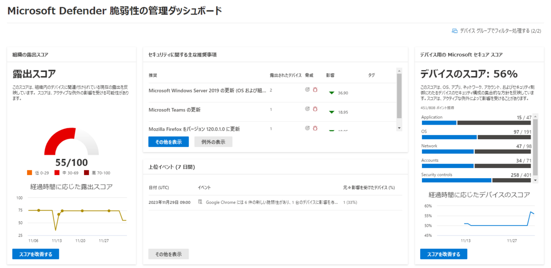
Task: Sort by 影響 column header
Action: point(330,75)
